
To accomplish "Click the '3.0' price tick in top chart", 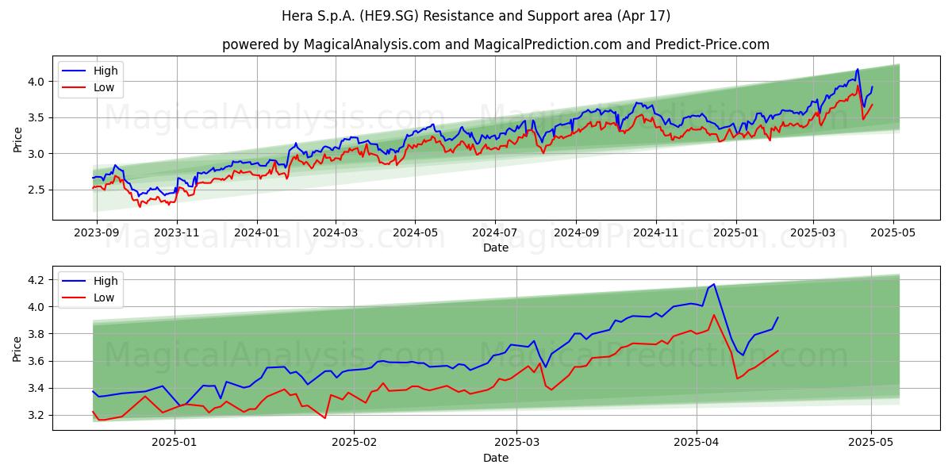I will (38, 154).
